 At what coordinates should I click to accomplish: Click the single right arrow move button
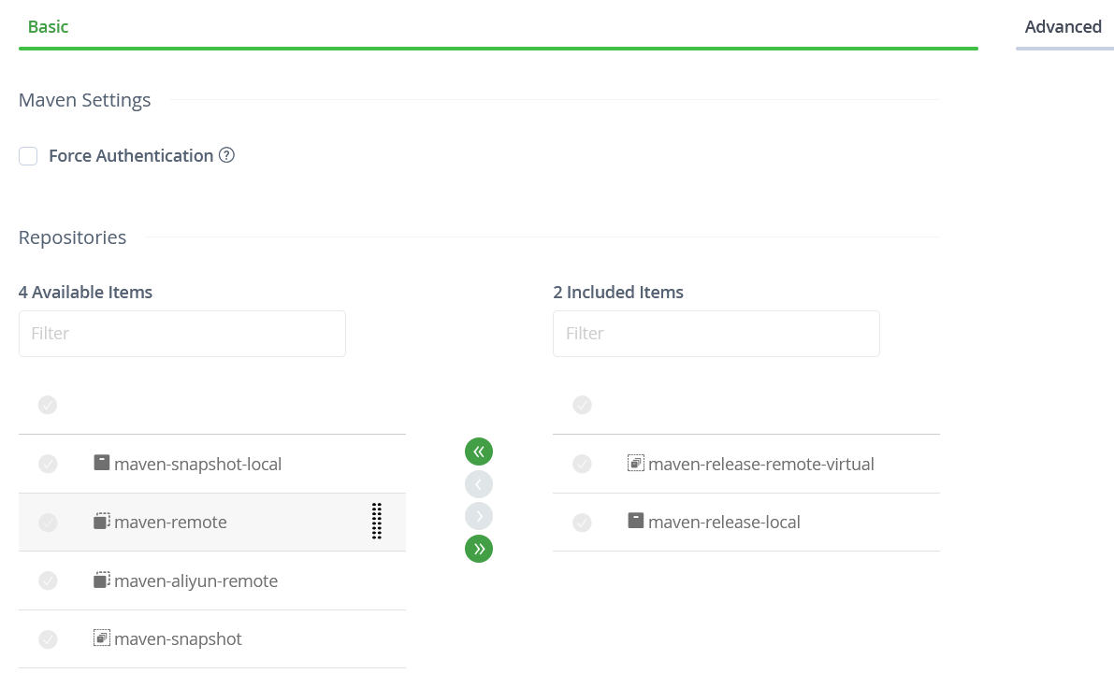tap(479, 516)
